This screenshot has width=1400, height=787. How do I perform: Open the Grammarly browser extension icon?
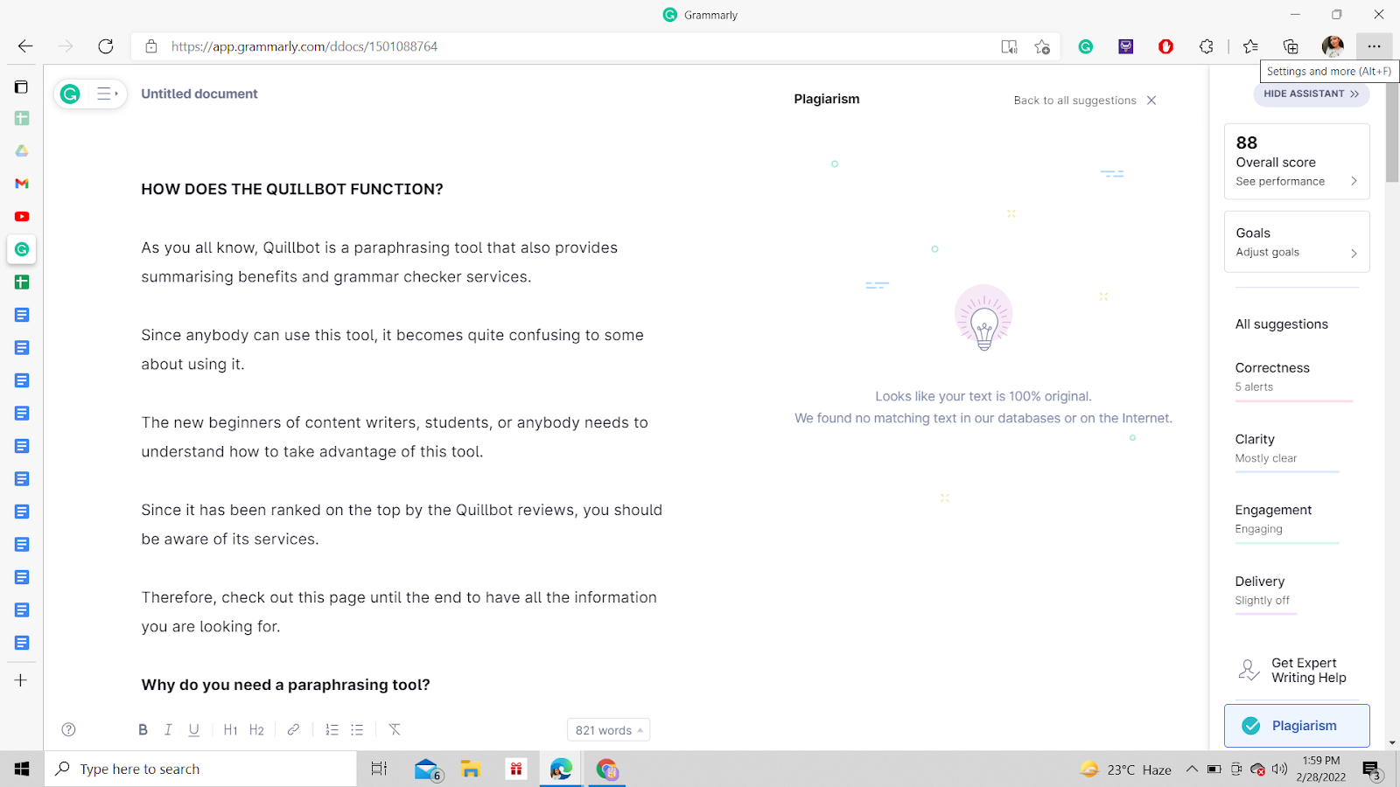(x=1086, y=47)
